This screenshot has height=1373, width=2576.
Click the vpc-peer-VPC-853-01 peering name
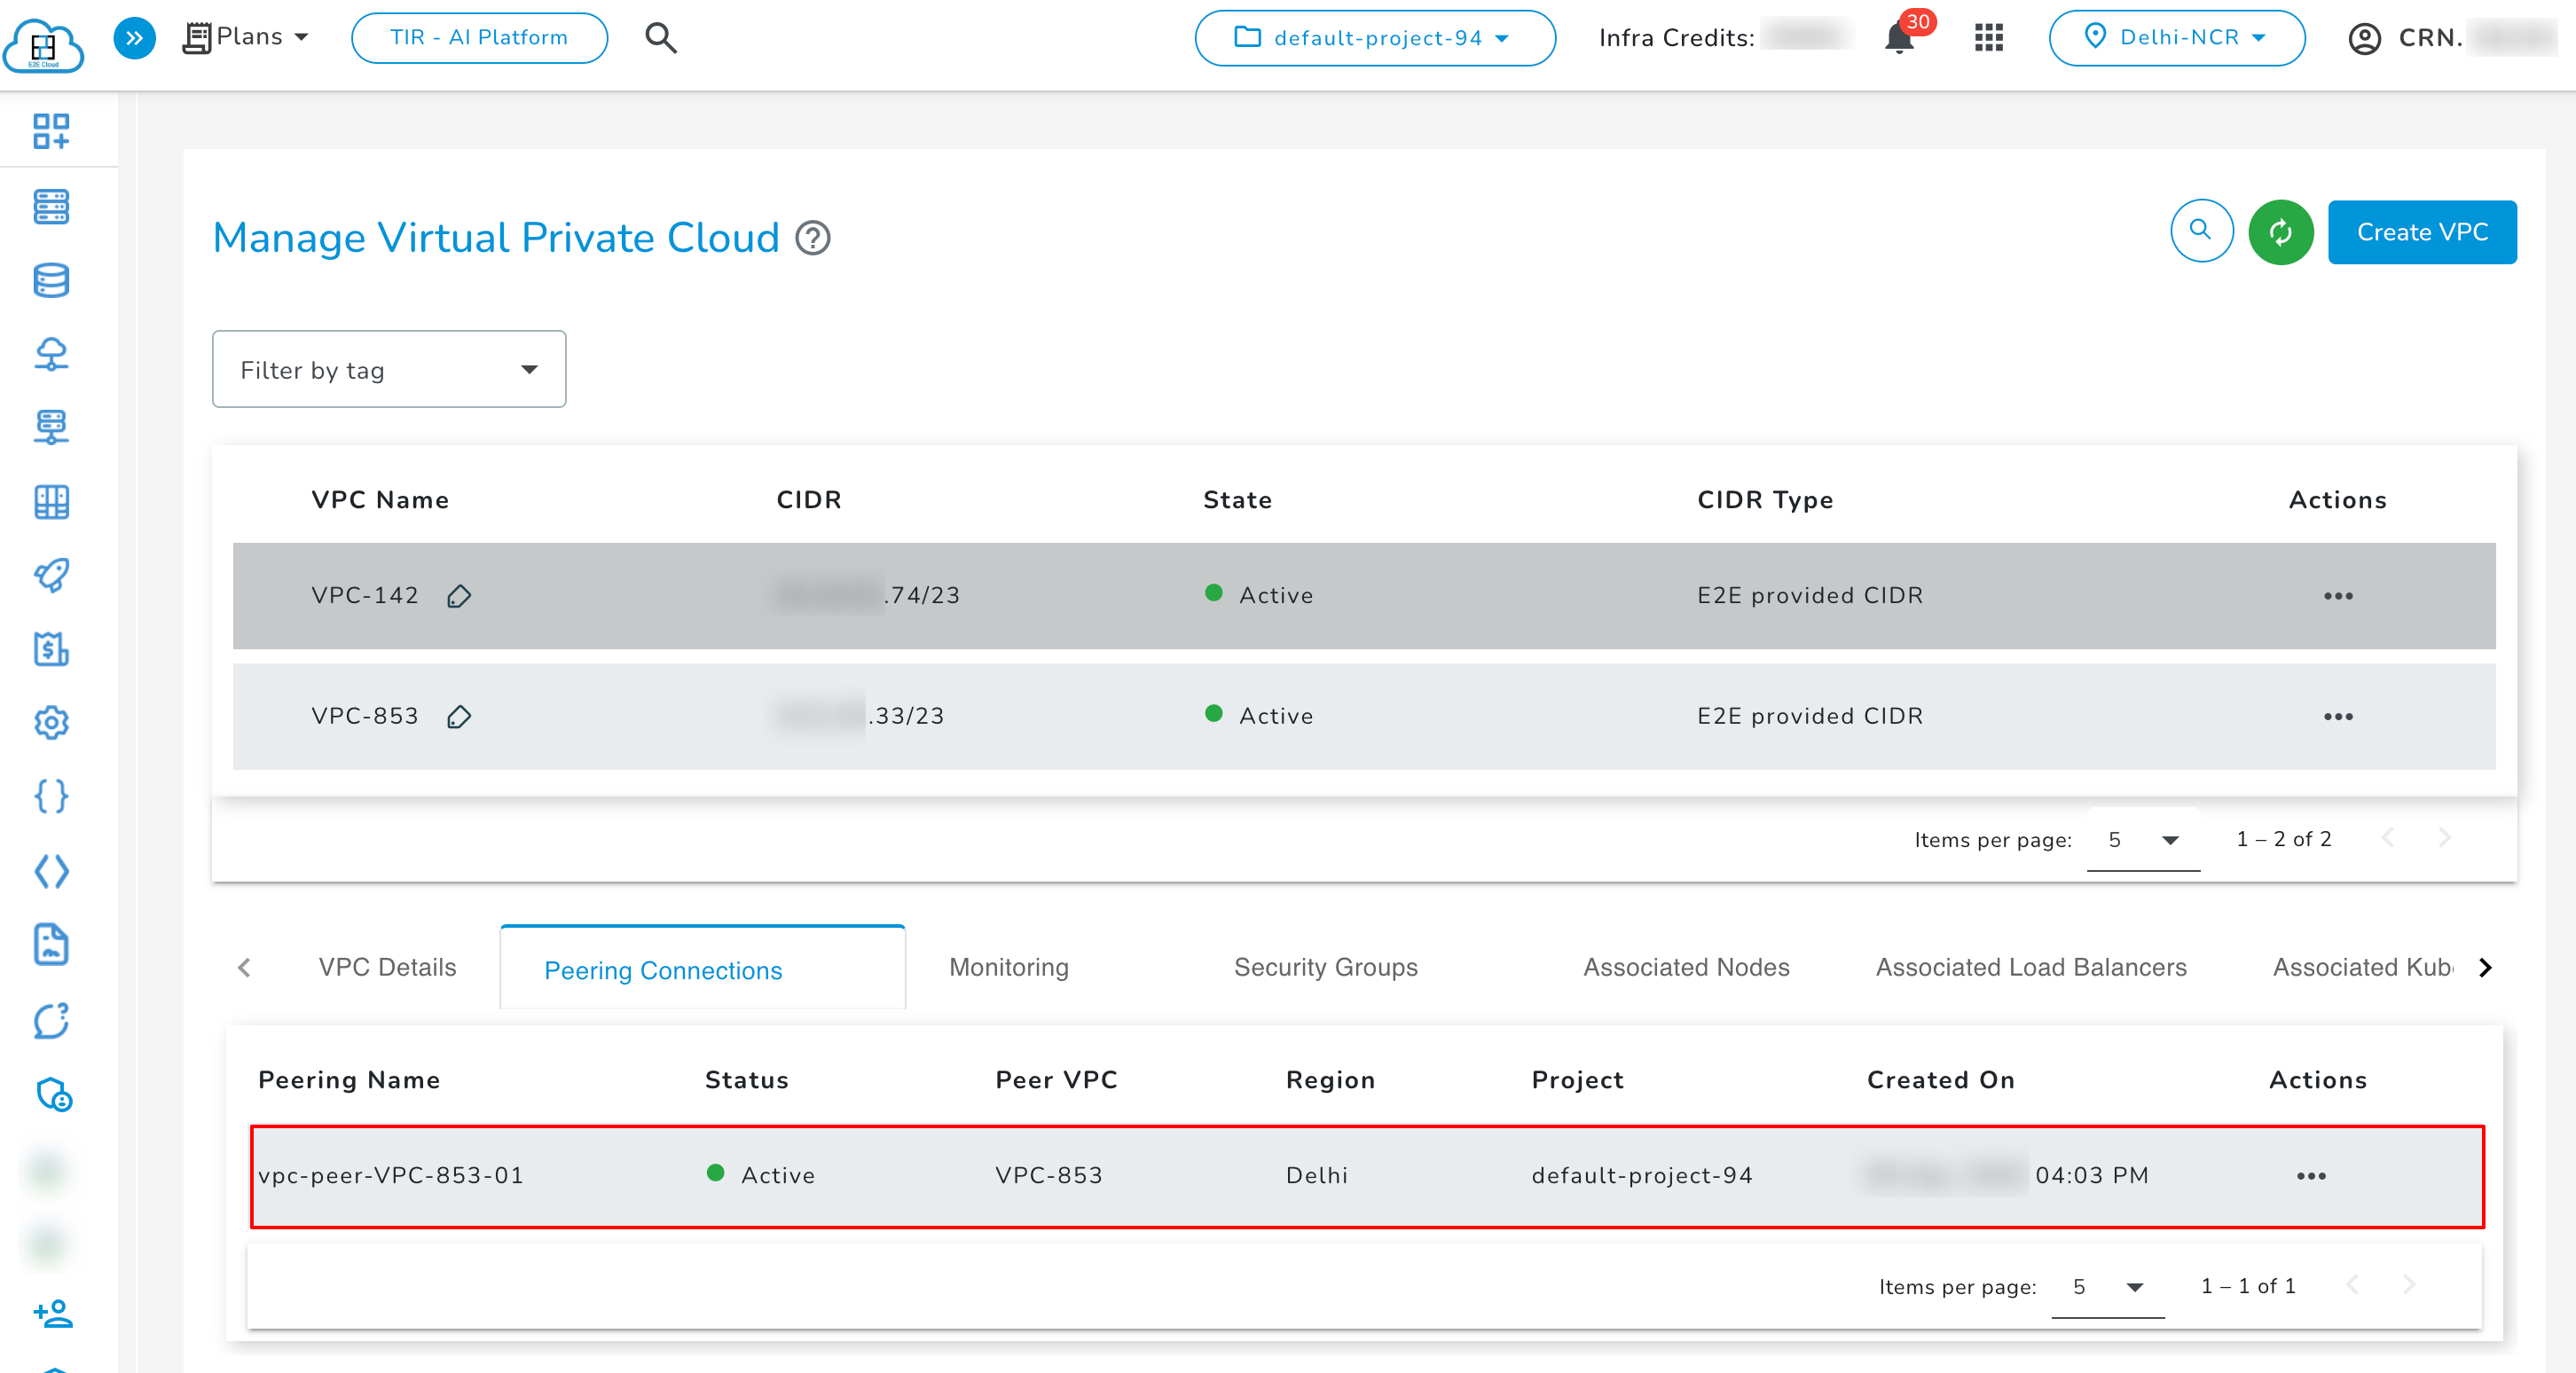391,1175
